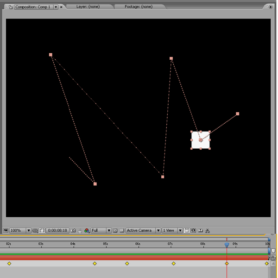Screen dimensions: 278x278
Task: Select the keyframe between 05s and 06s
Action: click(127, 264)
